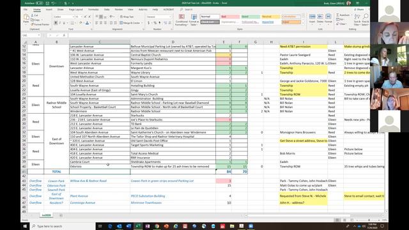This screenshot has width=409, height=230.
Task: Select the Fall2020 sheet tab
Action: [x=47, y=215]
